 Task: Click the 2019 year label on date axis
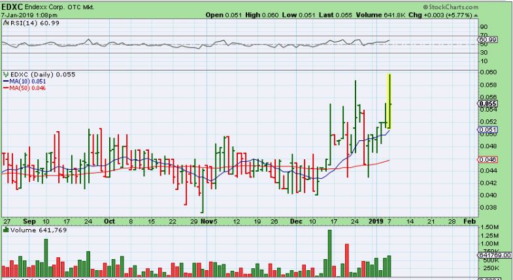[376, 221]
